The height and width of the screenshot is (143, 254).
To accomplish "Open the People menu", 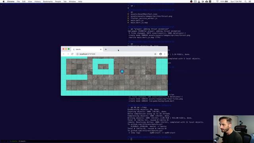I will pos(58,2).
